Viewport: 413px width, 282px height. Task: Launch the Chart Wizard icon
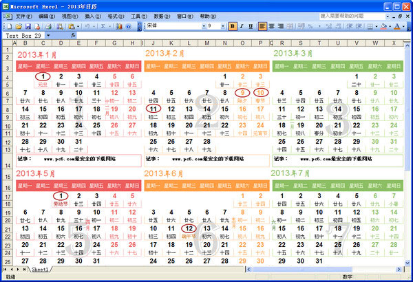[x=119, y=26]
